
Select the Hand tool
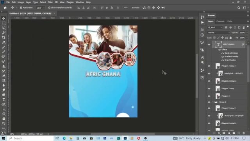[4, 119]
